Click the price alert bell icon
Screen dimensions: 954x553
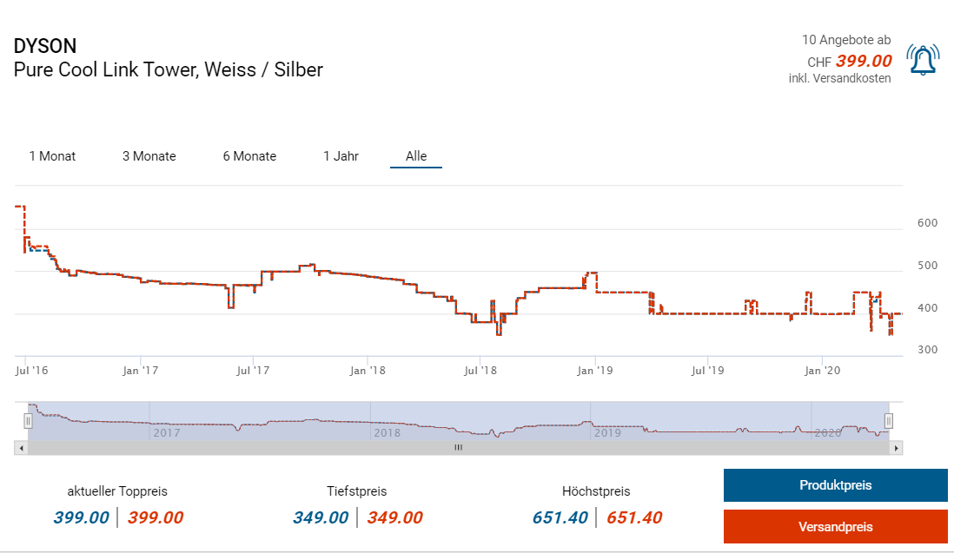[922, 60]
